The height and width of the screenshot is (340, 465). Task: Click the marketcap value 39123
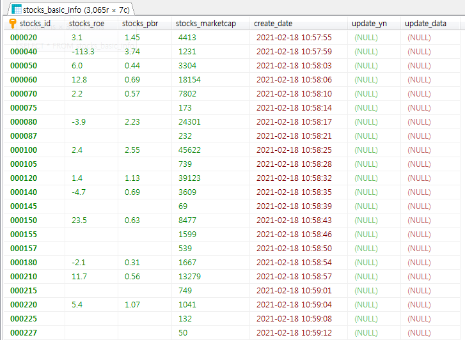pos(189,178)
